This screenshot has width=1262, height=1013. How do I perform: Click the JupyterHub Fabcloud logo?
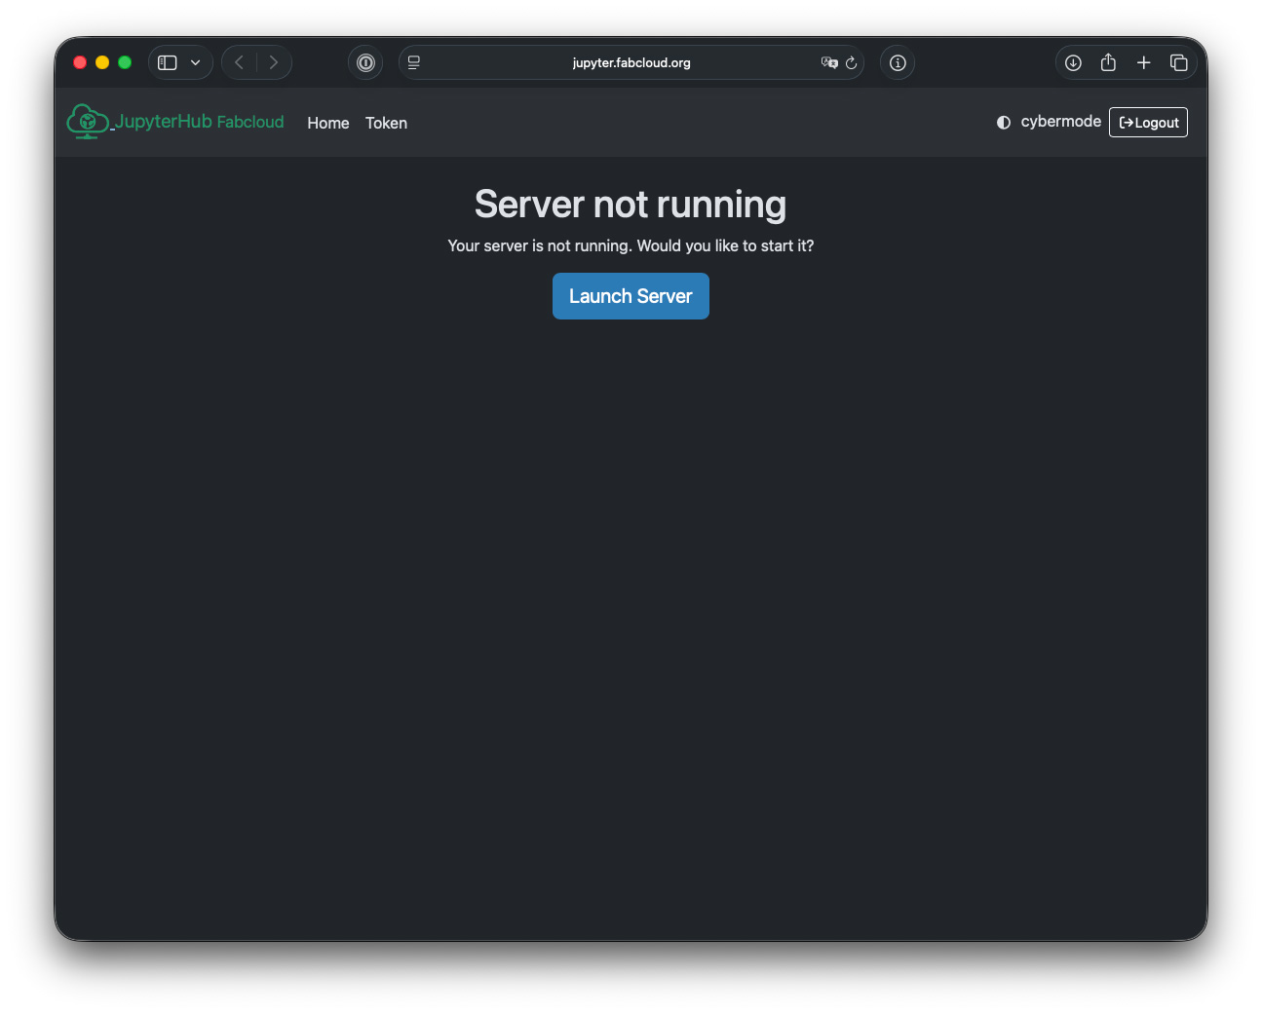tap(174, 121)
